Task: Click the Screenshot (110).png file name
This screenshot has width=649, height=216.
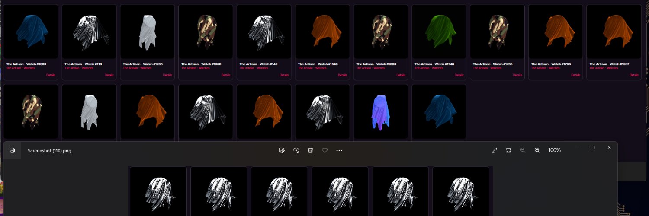Action: (x=49, y=151)
